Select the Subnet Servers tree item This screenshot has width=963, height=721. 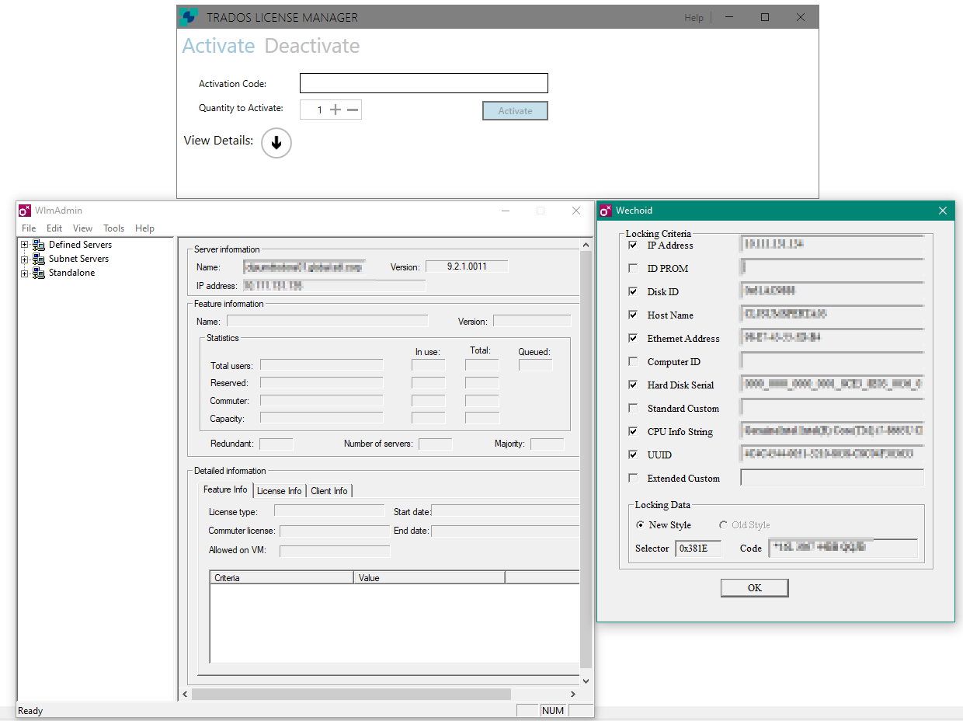tap(78, 259)
